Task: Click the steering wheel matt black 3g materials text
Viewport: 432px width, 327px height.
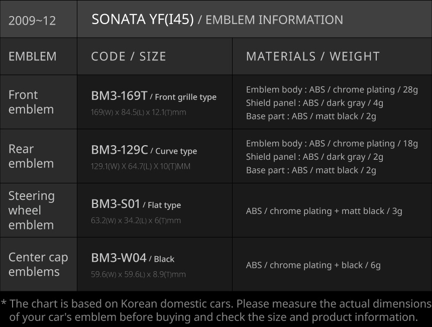Action: tap(324, 211)
